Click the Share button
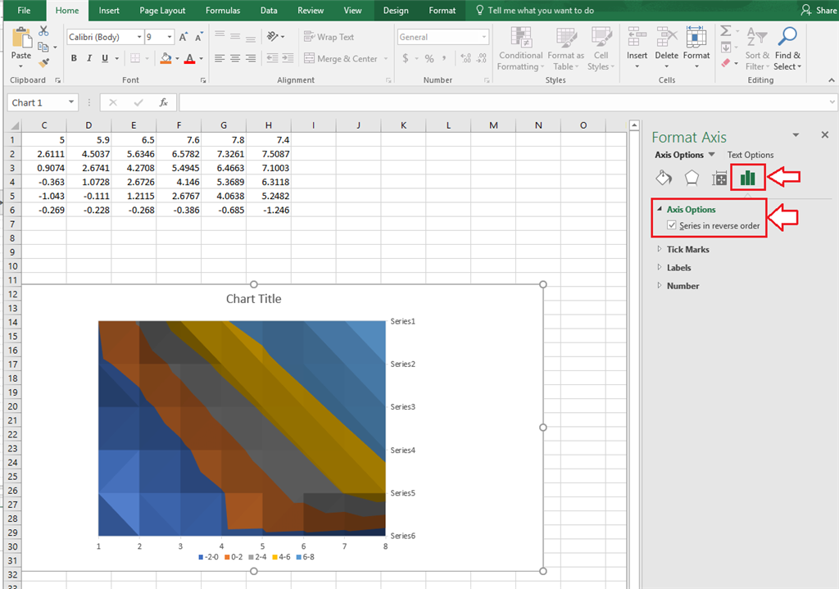 (x=819, y=10)
